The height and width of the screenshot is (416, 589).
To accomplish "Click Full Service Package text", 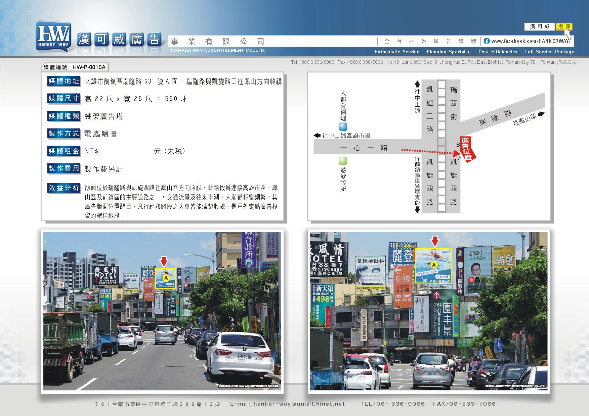I will click(549, 52).
